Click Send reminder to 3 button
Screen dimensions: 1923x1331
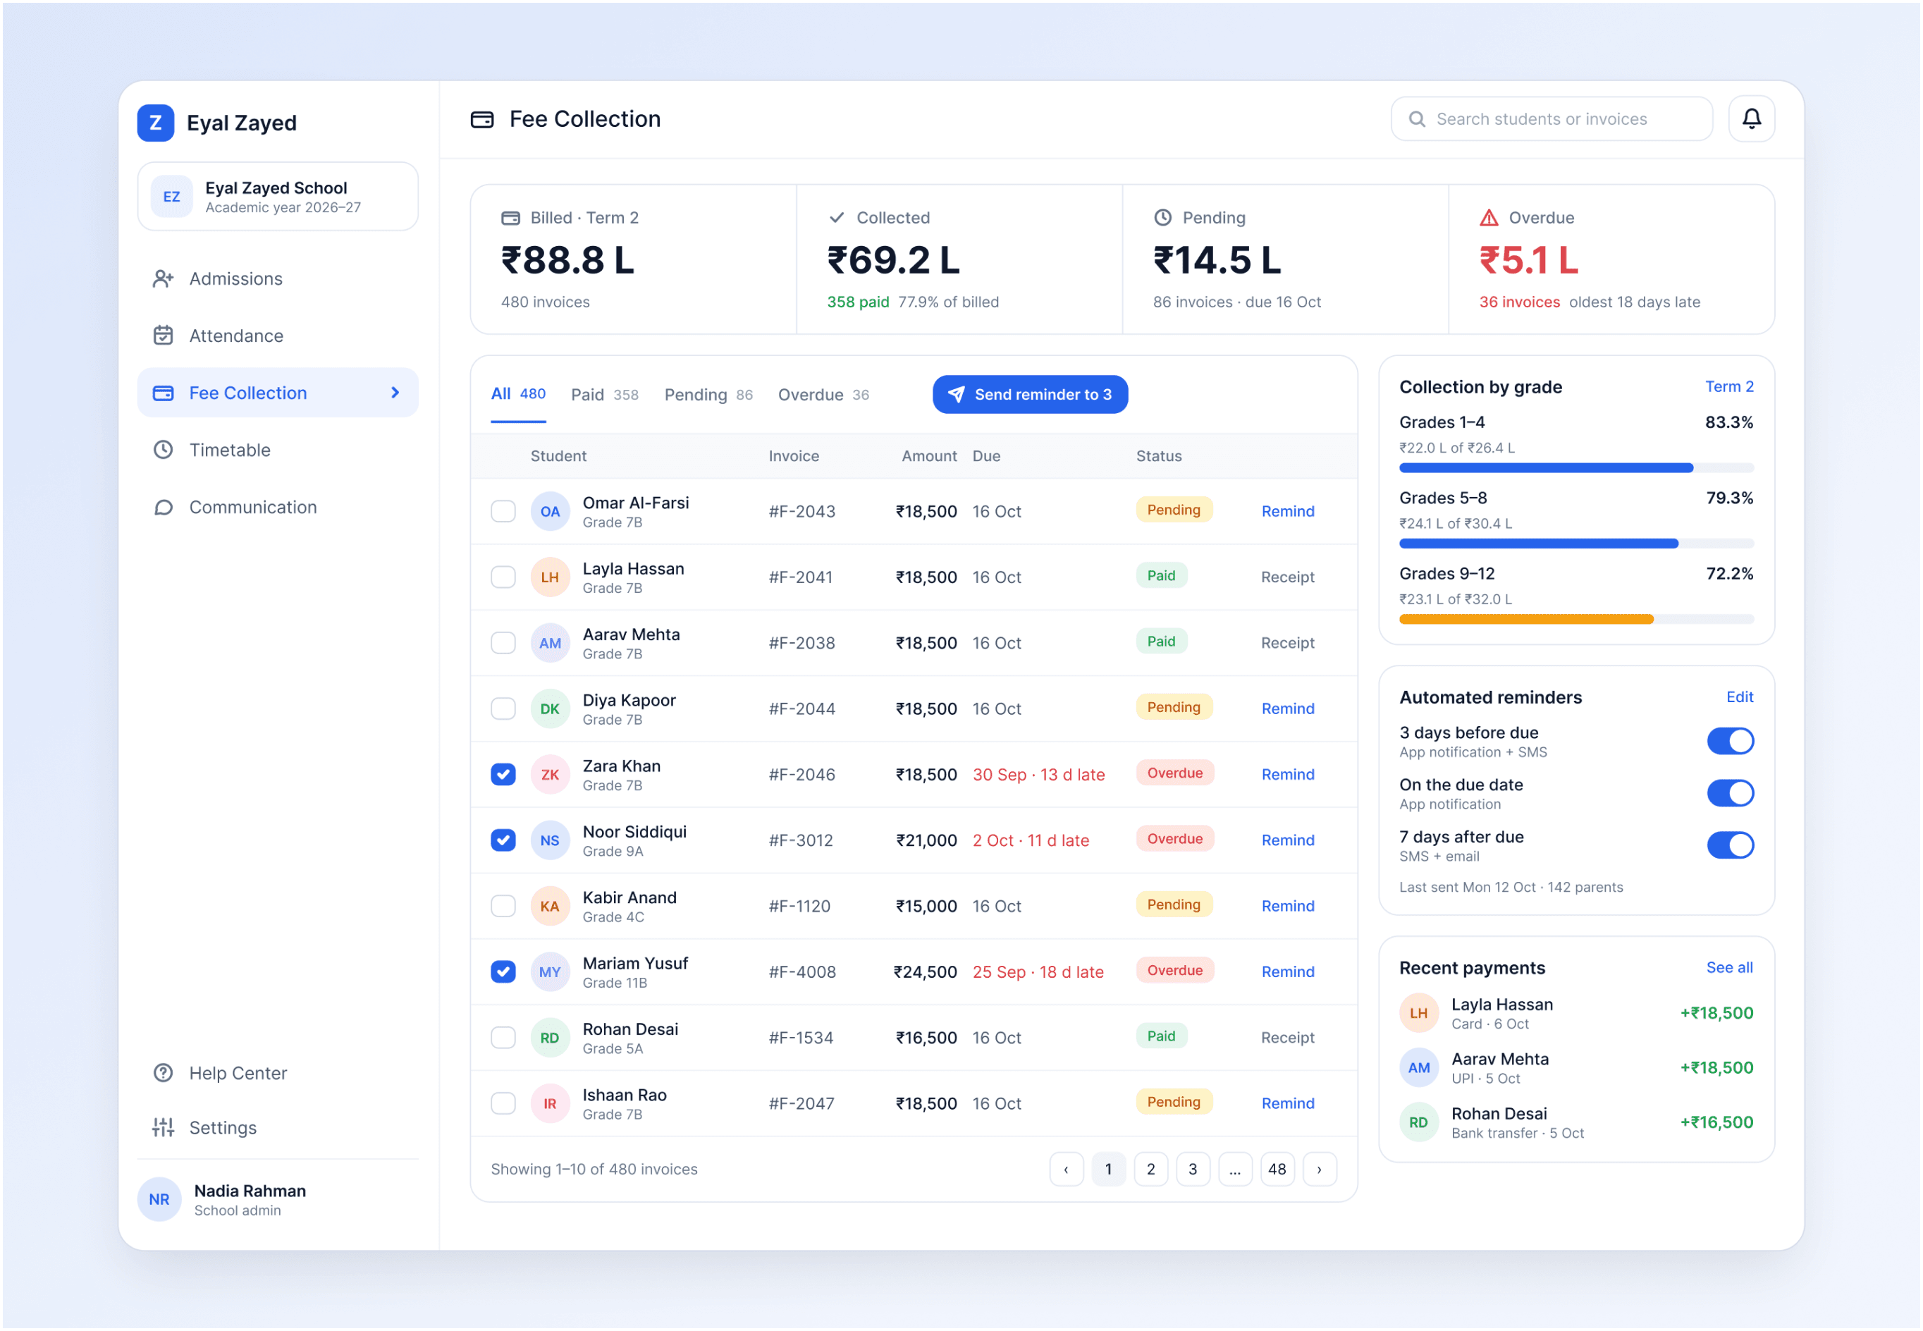[1030, 395]
